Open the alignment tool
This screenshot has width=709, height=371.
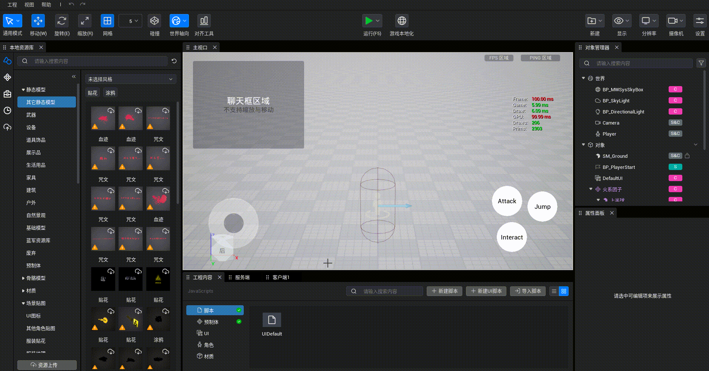click(204, 21)
